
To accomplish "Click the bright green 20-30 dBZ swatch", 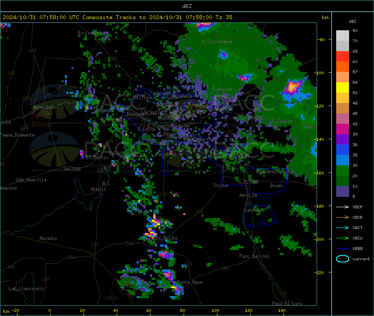I will (342, 170).
